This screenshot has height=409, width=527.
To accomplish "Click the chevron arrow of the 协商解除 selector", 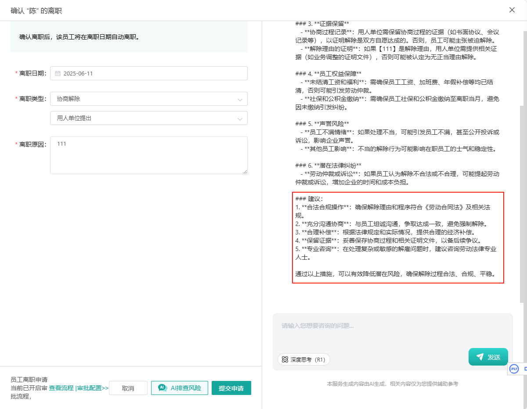I will coord(240,100).
